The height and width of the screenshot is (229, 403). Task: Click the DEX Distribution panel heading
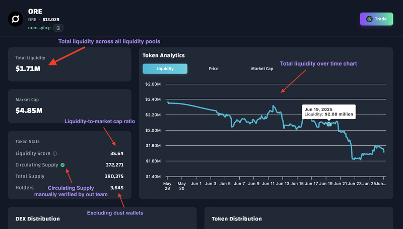[37, 219]
